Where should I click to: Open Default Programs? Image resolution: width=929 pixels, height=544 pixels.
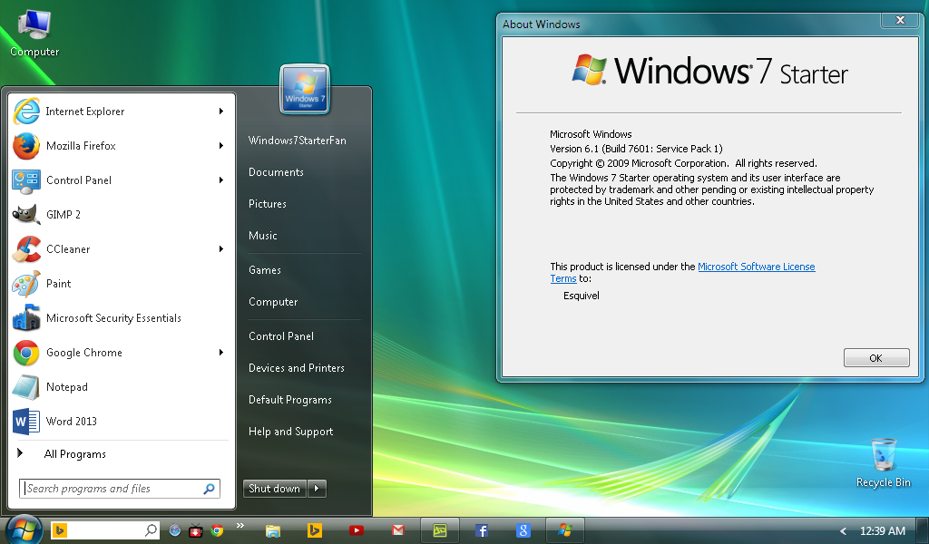pos(289,400)
